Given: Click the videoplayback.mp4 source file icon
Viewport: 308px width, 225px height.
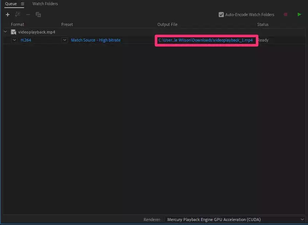Looking at the screenshot, I should tap(13, 32).
